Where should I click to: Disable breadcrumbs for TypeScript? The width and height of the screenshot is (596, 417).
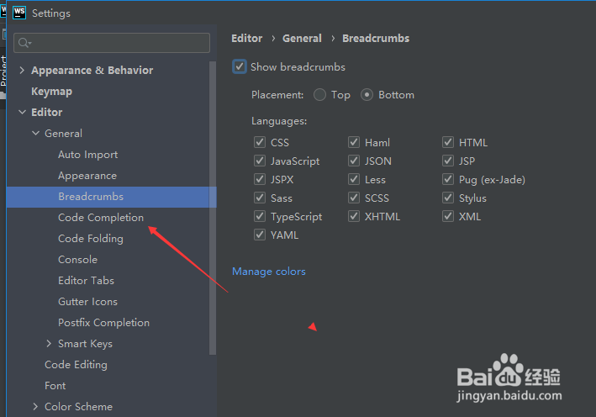(x=260, y=217)
